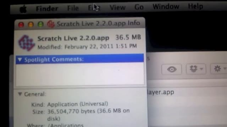This screenshot has height=127, width=227.
Task: Open the Dropbox toolbar dropdown in Finder
Action: pyautogui.click(x=196, y=69)
